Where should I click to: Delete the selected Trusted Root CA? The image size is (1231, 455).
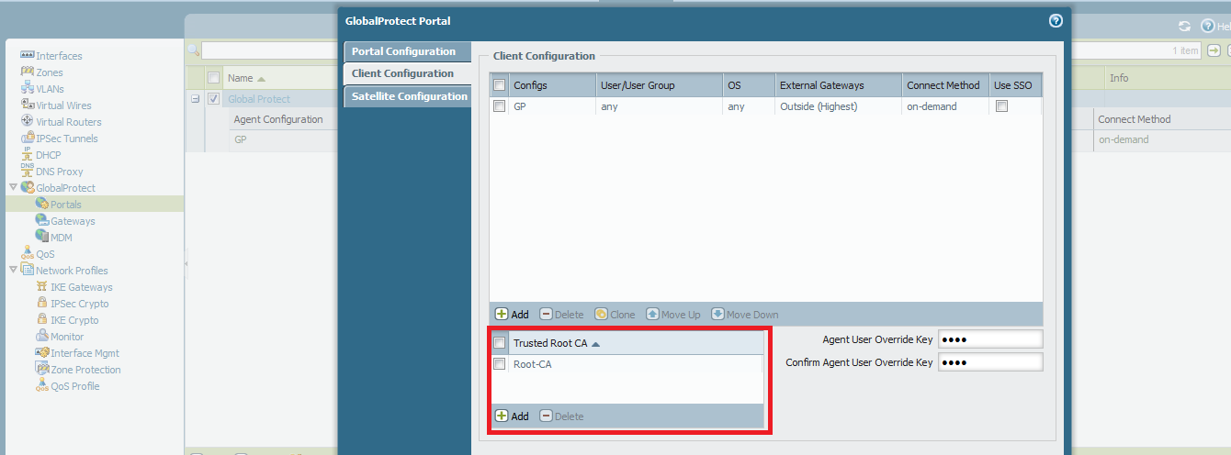(x=561, y=416)
